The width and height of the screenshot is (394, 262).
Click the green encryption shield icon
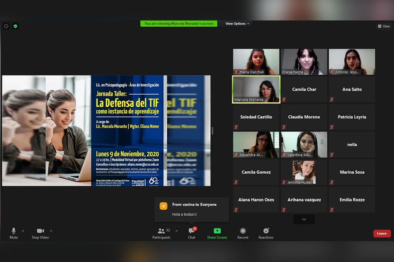[x=15, y=26]
